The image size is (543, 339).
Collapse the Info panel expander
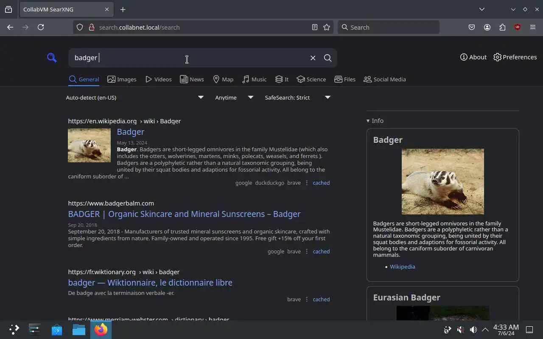[375, 121]
